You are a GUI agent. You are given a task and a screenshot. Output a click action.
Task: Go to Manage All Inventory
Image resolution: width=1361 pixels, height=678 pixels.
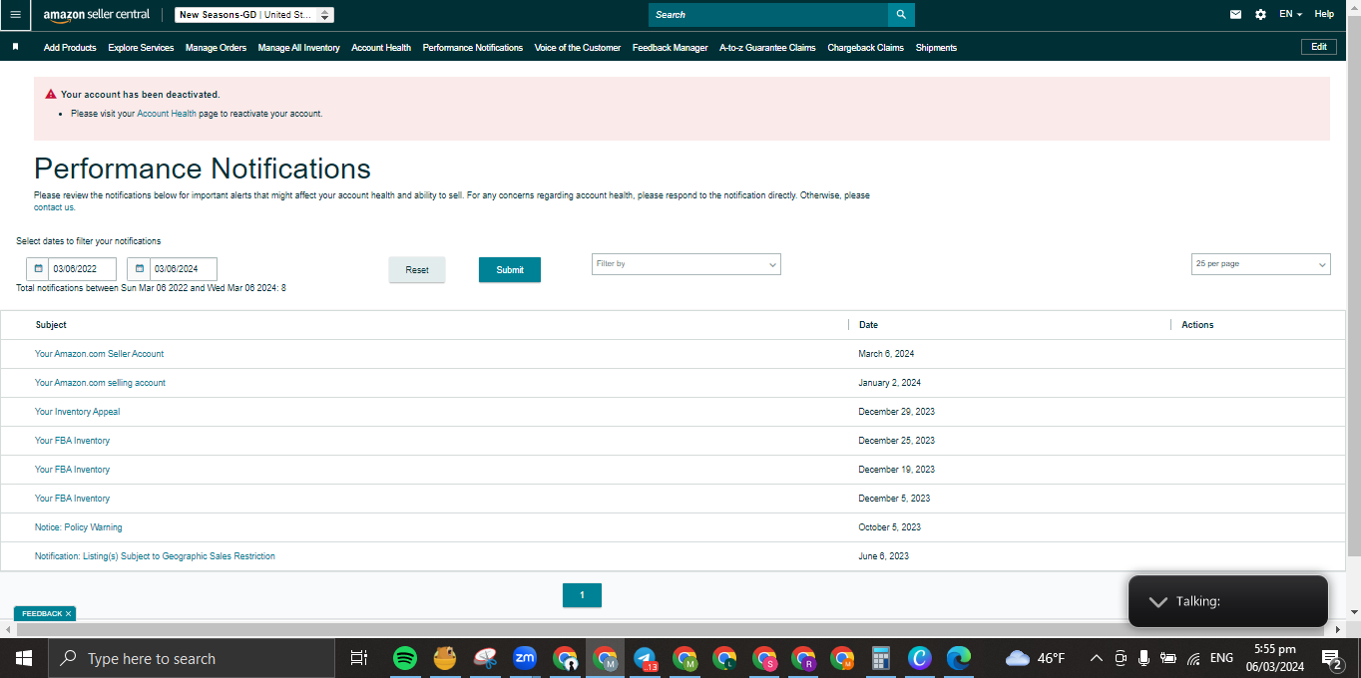click(x=298, y=48)
